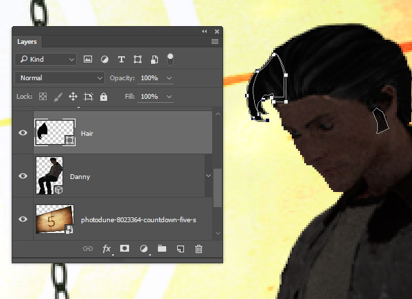The height and width of the screenshot is (299, 412).
Task: Lock all padlock icon
Action: click(104, 97)
